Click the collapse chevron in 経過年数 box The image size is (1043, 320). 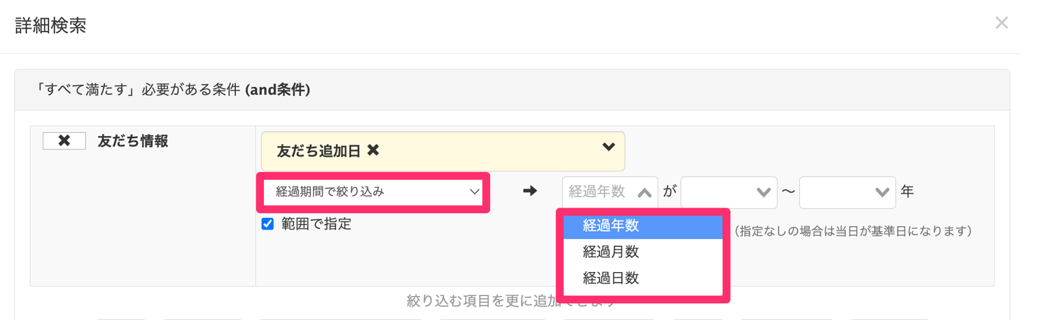pos(645,192)
